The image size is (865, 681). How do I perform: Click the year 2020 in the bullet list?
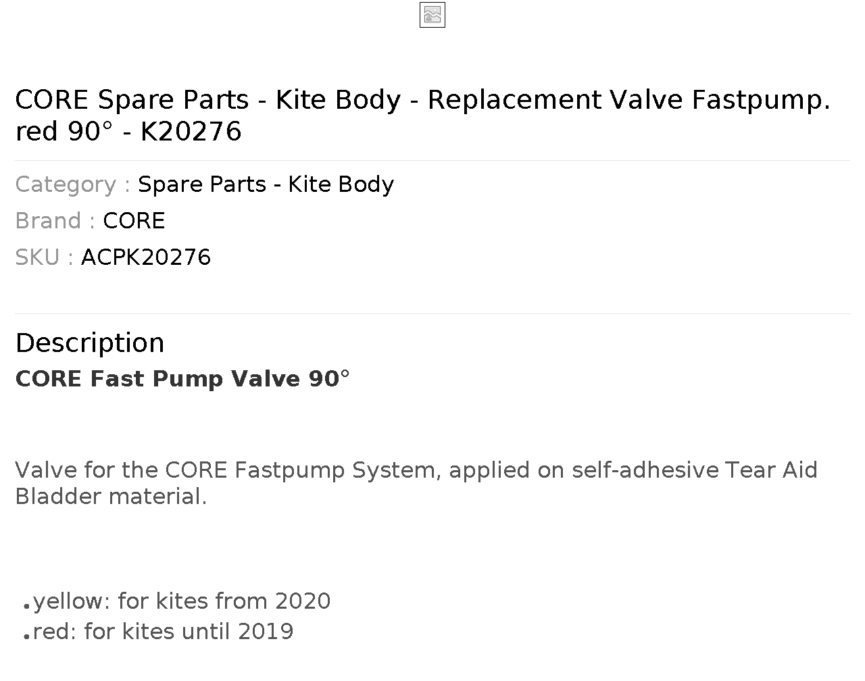pos(303,601)
